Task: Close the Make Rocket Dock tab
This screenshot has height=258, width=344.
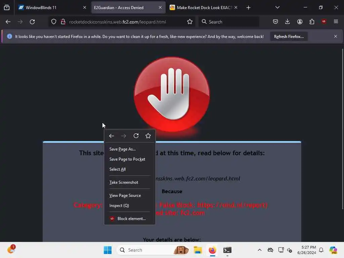Action: pyautogui.click(x=236, y=8)
